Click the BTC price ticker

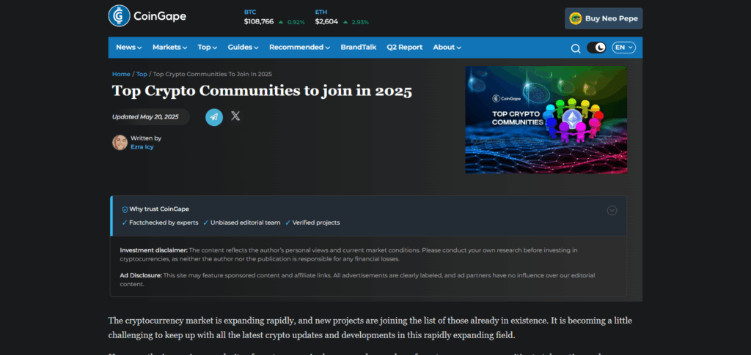click(x=274, y=18)
